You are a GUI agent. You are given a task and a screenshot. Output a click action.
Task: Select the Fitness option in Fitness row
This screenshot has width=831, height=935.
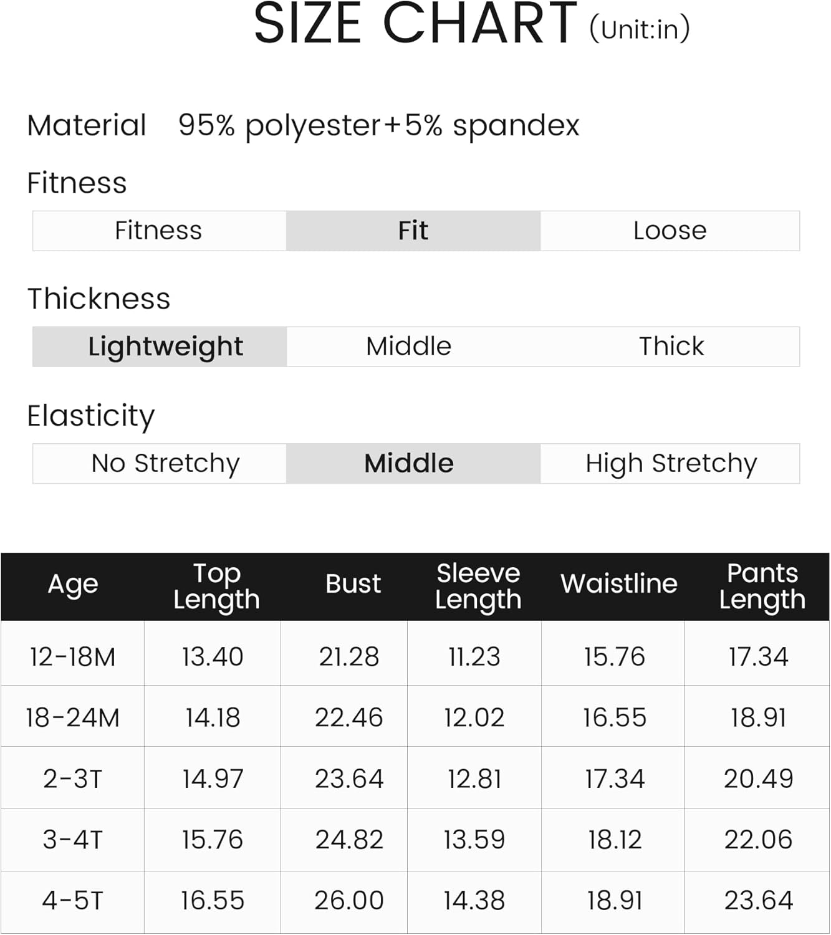[158, 231]
